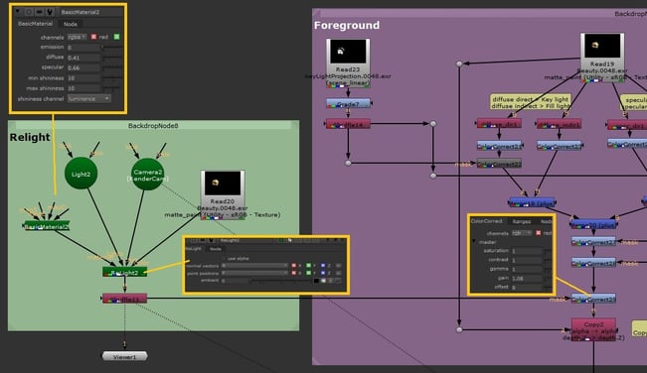Collapse the master section triangle
Image resolution: width=647 pixels, height=373 pixels.
(x=474, y=242)
